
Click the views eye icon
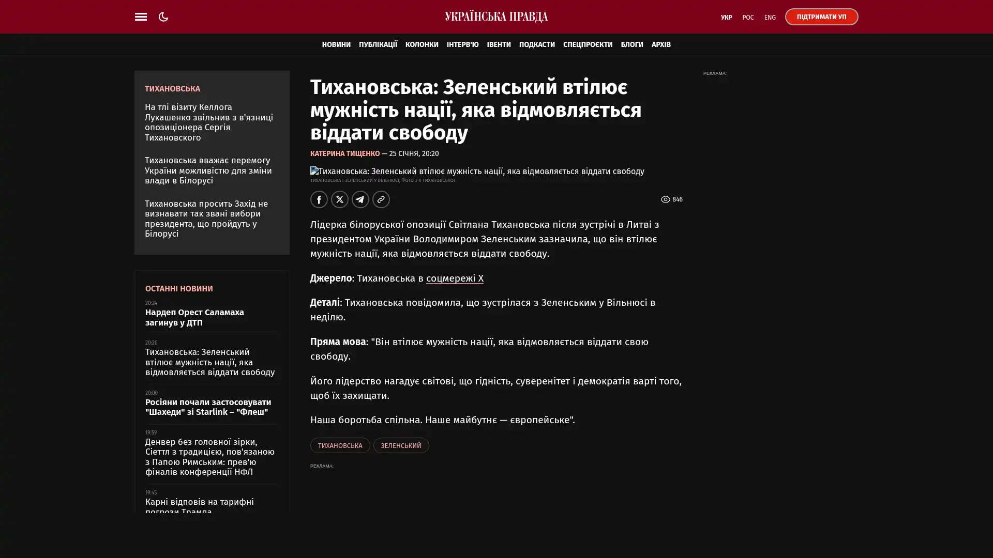[665, 199]
